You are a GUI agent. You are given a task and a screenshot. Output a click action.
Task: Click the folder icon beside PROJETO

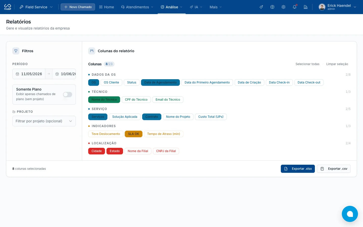point(14,112)
